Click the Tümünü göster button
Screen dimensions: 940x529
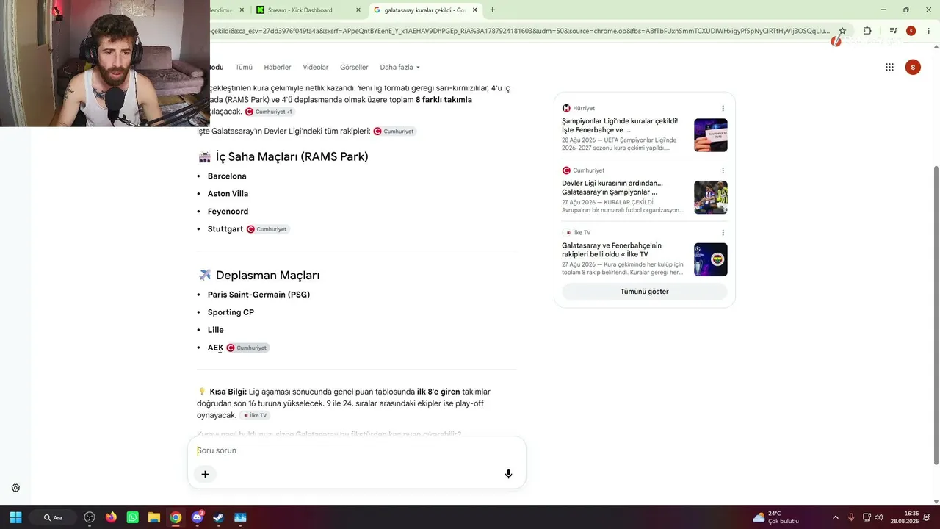pos(644,292)
